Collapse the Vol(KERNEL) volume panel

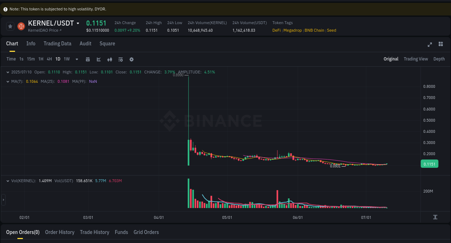point(8,181)
